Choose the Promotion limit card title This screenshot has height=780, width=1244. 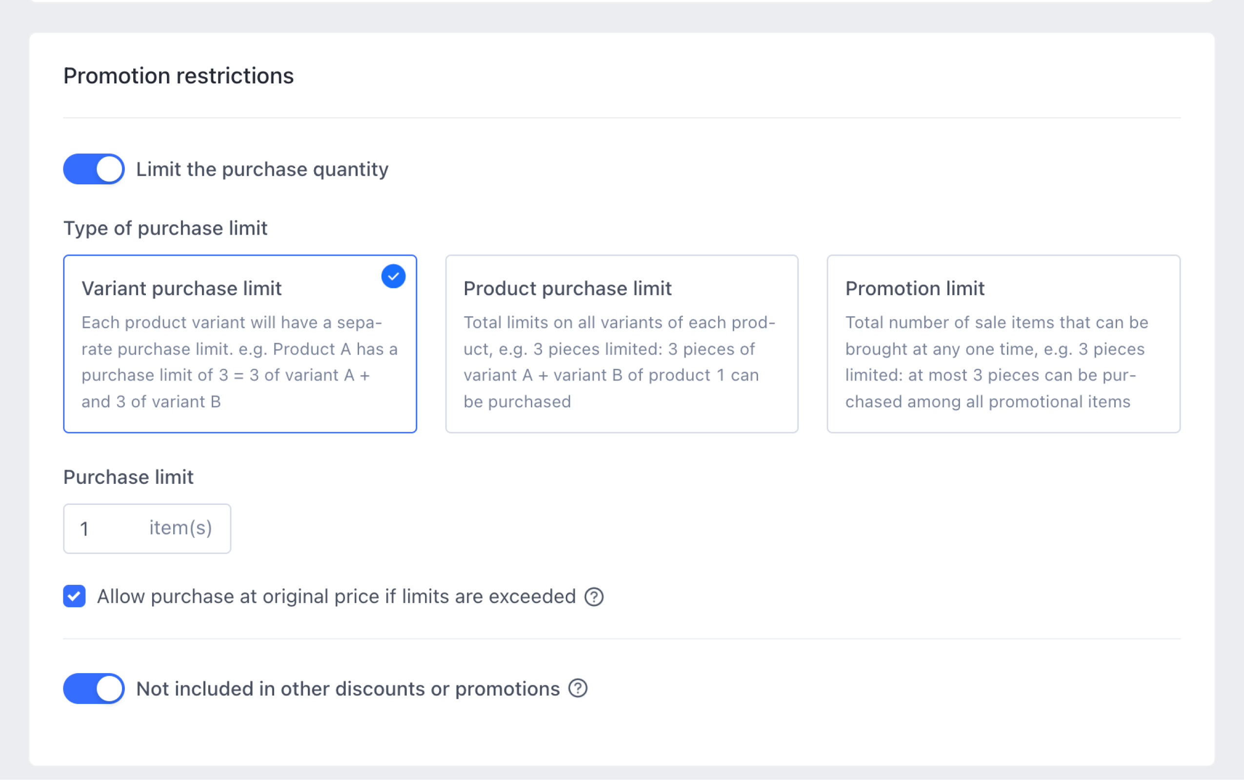click(914, 288)
